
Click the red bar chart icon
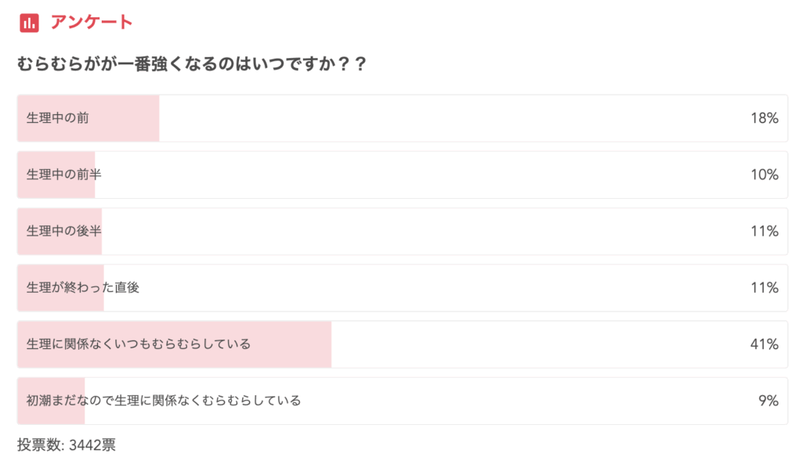tap(29, 23)
